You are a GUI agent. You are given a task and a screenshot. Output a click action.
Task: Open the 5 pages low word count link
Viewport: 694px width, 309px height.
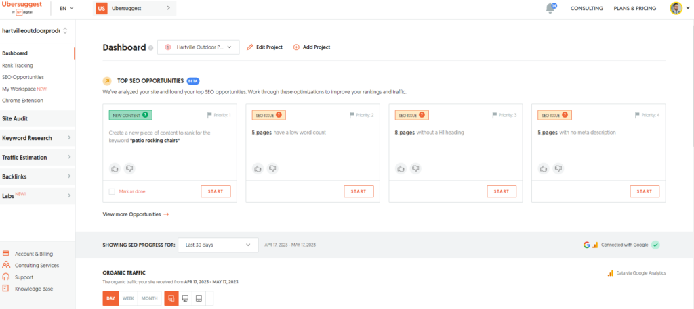tap(262, 133)
